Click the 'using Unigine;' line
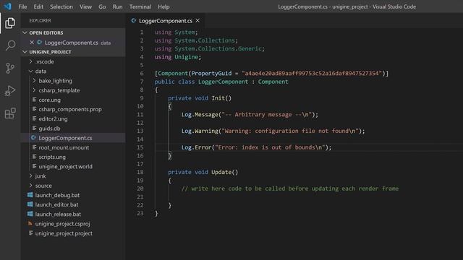The height and width of the screenshot is (260, 463). coord(178,57)
